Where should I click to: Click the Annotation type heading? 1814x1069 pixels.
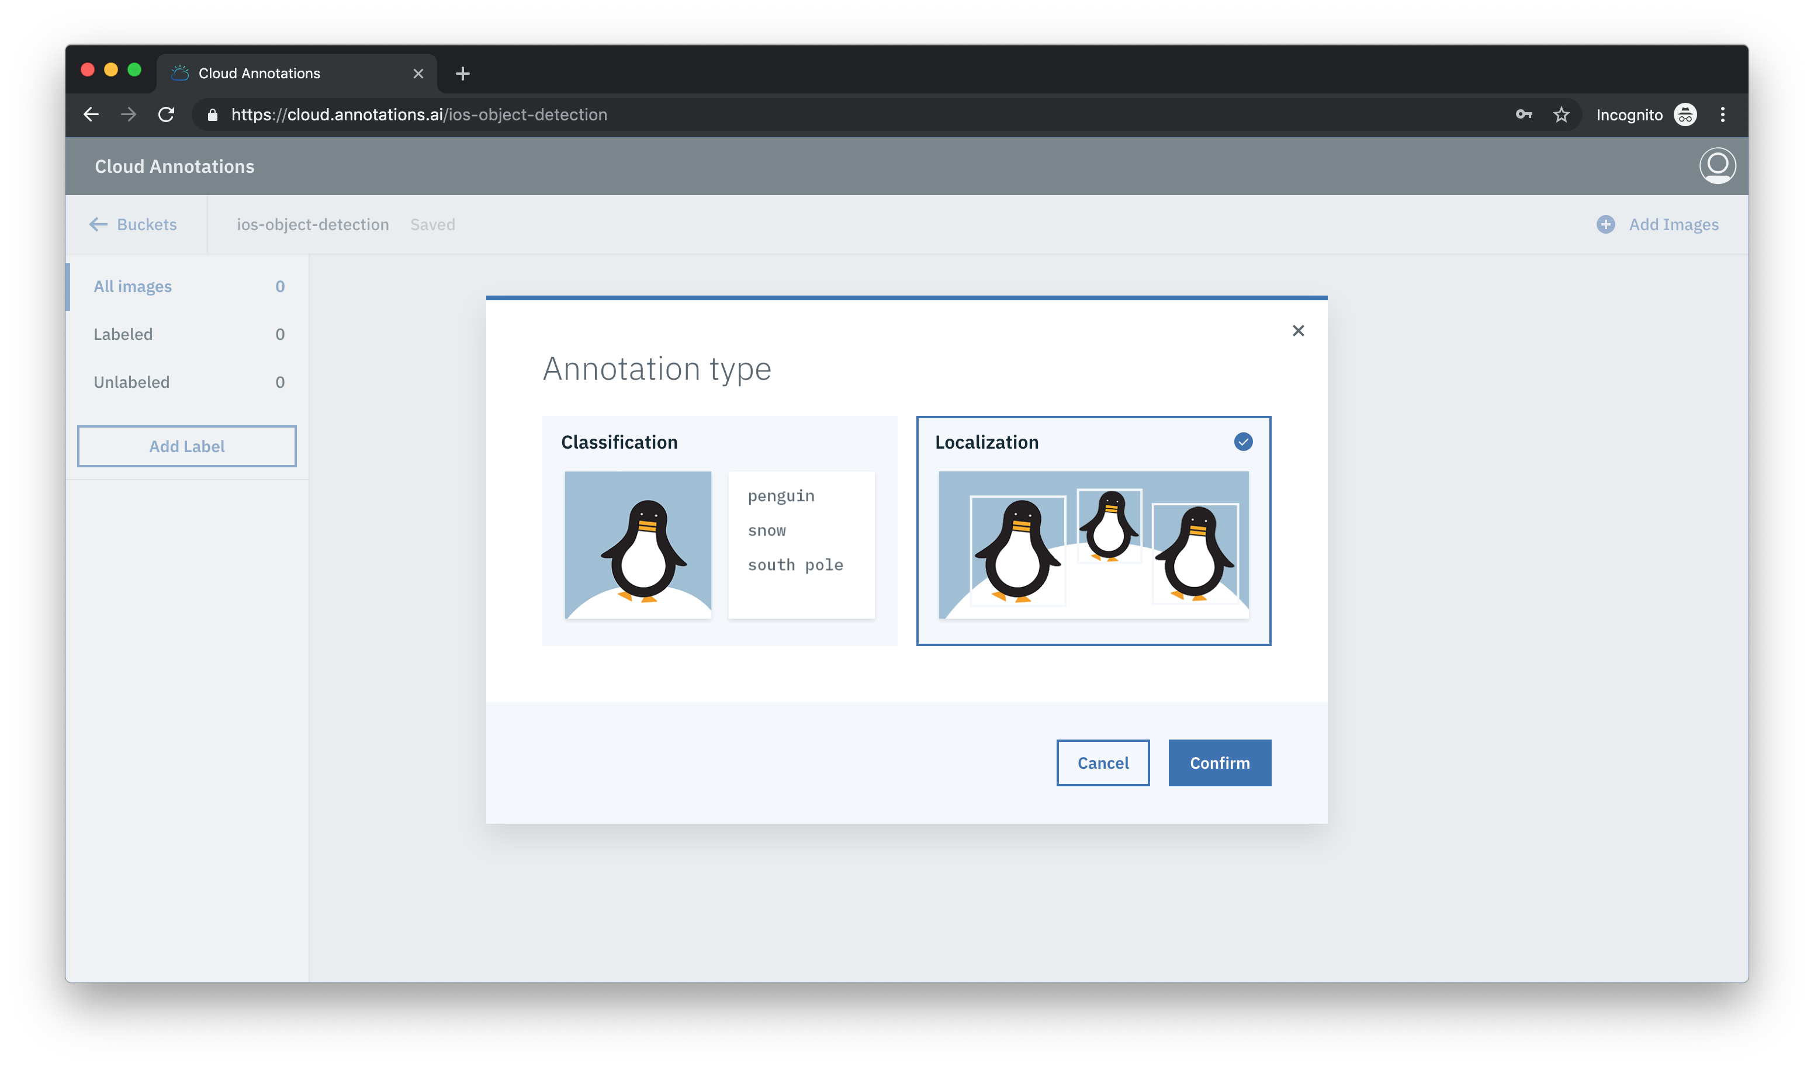pyautogui.click(x=656, y=370)
